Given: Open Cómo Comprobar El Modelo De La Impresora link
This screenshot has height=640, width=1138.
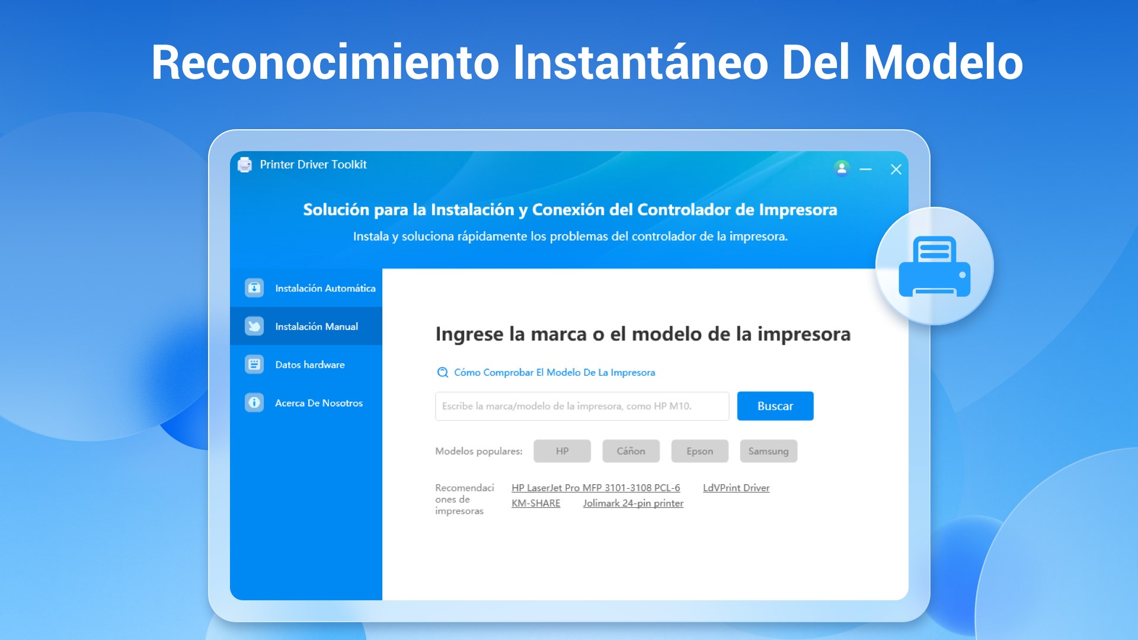Looking at the screenshot, I should tap(554, 373).
